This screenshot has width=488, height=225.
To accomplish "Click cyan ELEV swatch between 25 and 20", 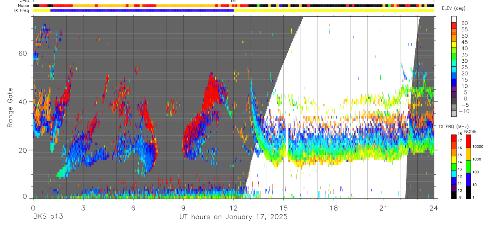I will 454,70.
